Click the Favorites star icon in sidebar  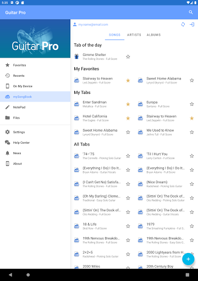(x=7, y=65)
